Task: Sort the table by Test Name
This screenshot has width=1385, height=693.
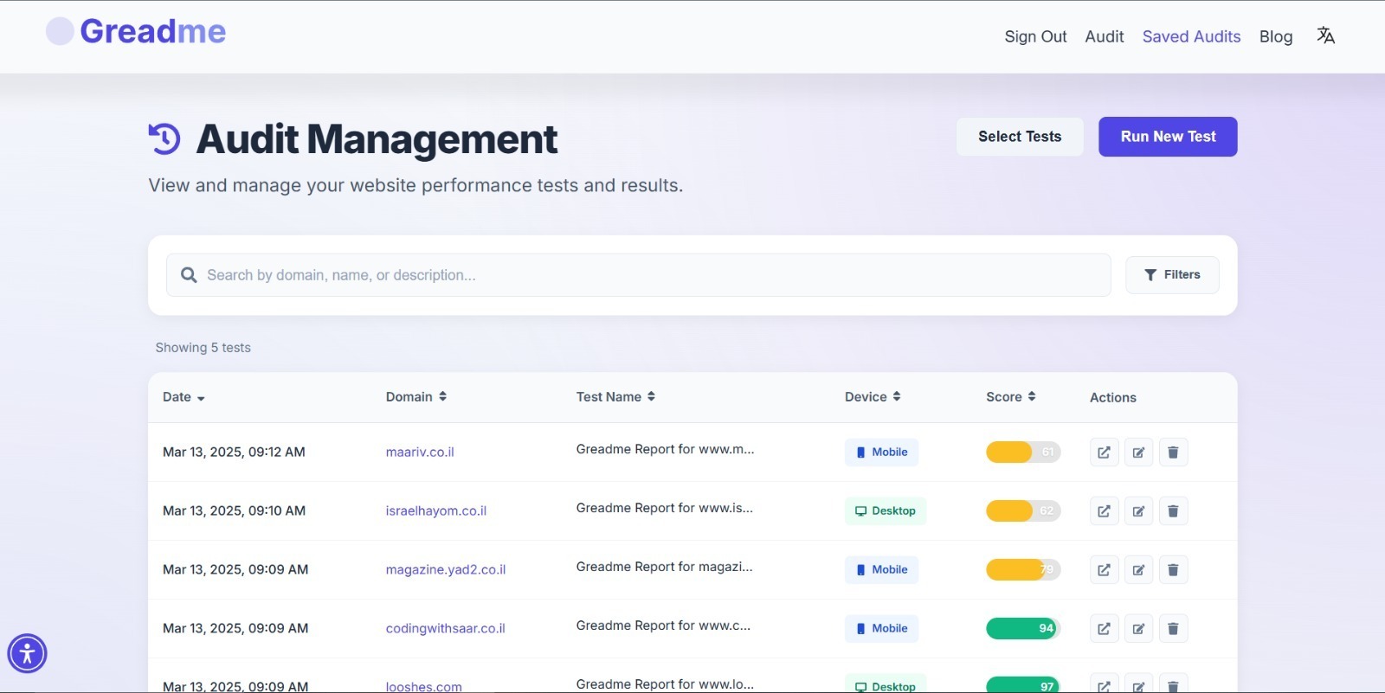Action: [615, 397]
